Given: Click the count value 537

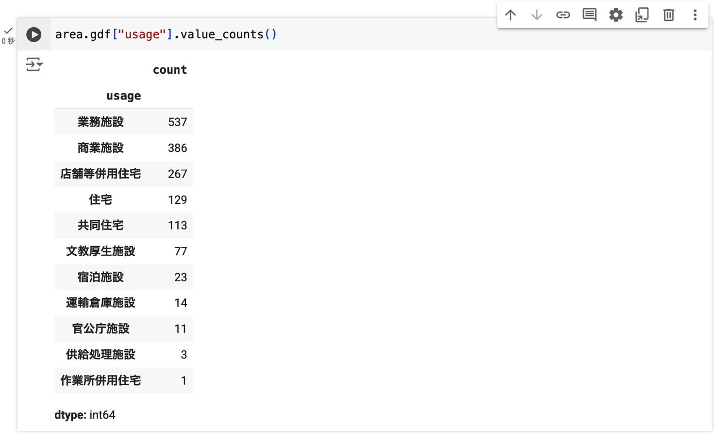Looking at the screenshot, I should 178,122.
